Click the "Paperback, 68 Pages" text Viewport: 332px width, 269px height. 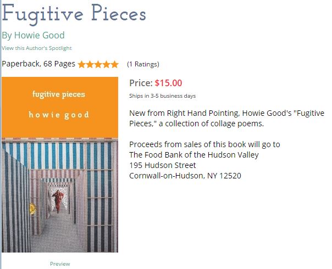click(38, 64)
